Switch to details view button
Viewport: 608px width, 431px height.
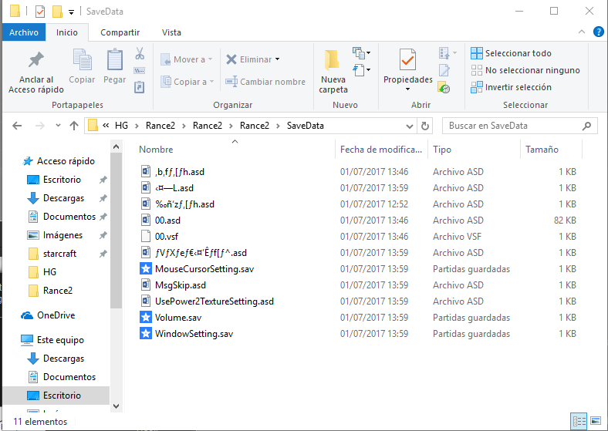578,421
